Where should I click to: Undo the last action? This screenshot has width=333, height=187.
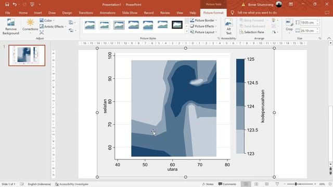tap(15, 5)
